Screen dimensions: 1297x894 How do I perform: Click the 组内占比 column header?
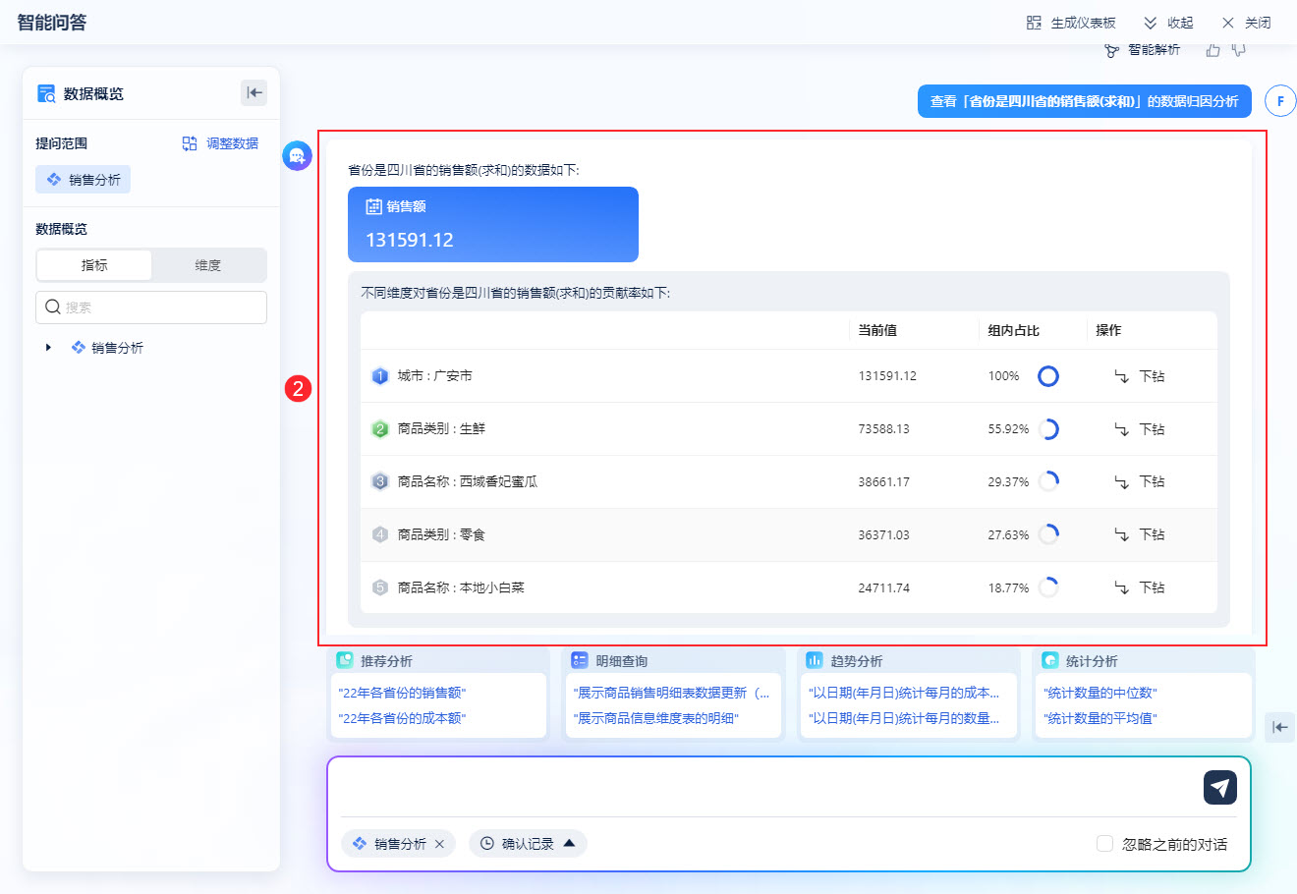coord(1014,331)
